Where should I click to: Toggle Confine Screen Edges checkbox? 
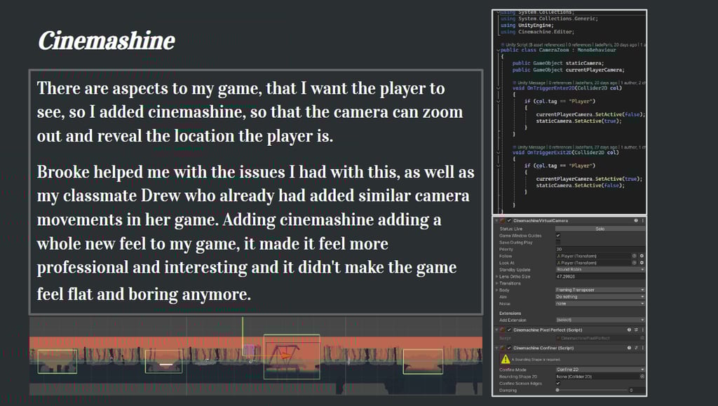click(x=557, y=383)
